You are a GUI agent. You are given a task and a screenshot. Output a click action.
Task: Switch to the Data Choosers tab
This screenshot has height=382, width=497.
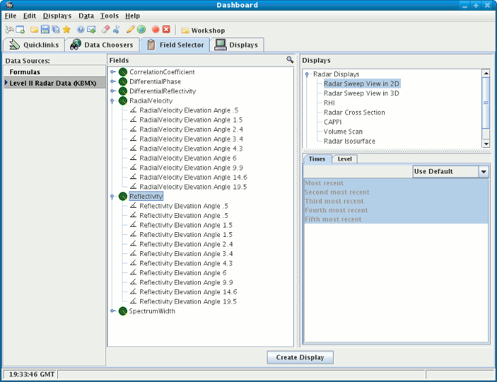102,45
